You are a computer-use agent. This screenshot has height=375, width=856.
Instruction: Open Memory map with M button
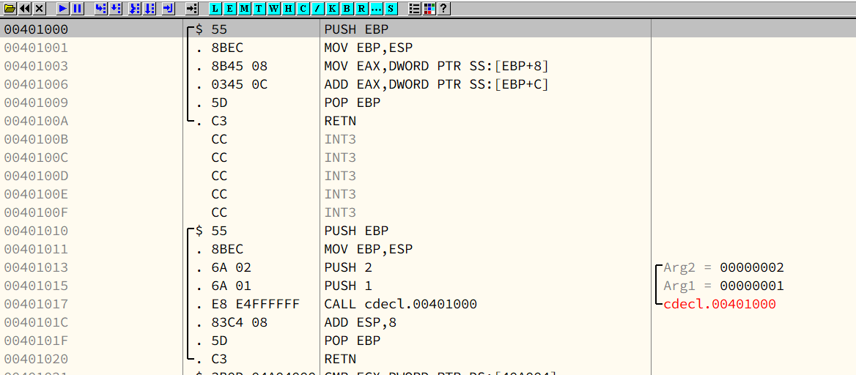pos(245,9)
